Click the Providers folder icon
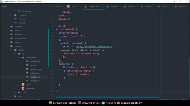The image size is (190, 106). (15, 15)
